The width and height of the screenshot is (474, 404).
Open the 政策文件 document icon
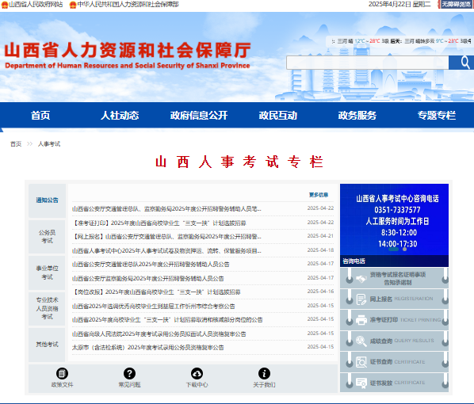(62, 373)
